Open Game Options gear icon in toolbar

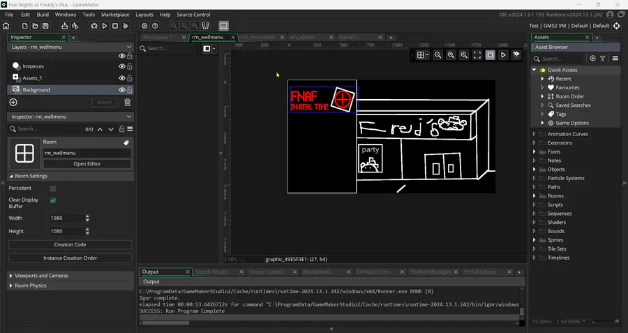[x=144, y=26]
